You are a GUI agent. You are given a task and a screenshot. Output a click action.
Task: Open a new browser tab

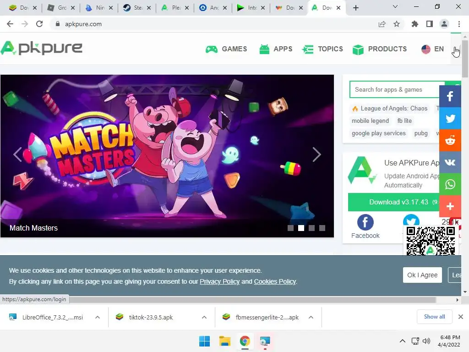[355, 8]
